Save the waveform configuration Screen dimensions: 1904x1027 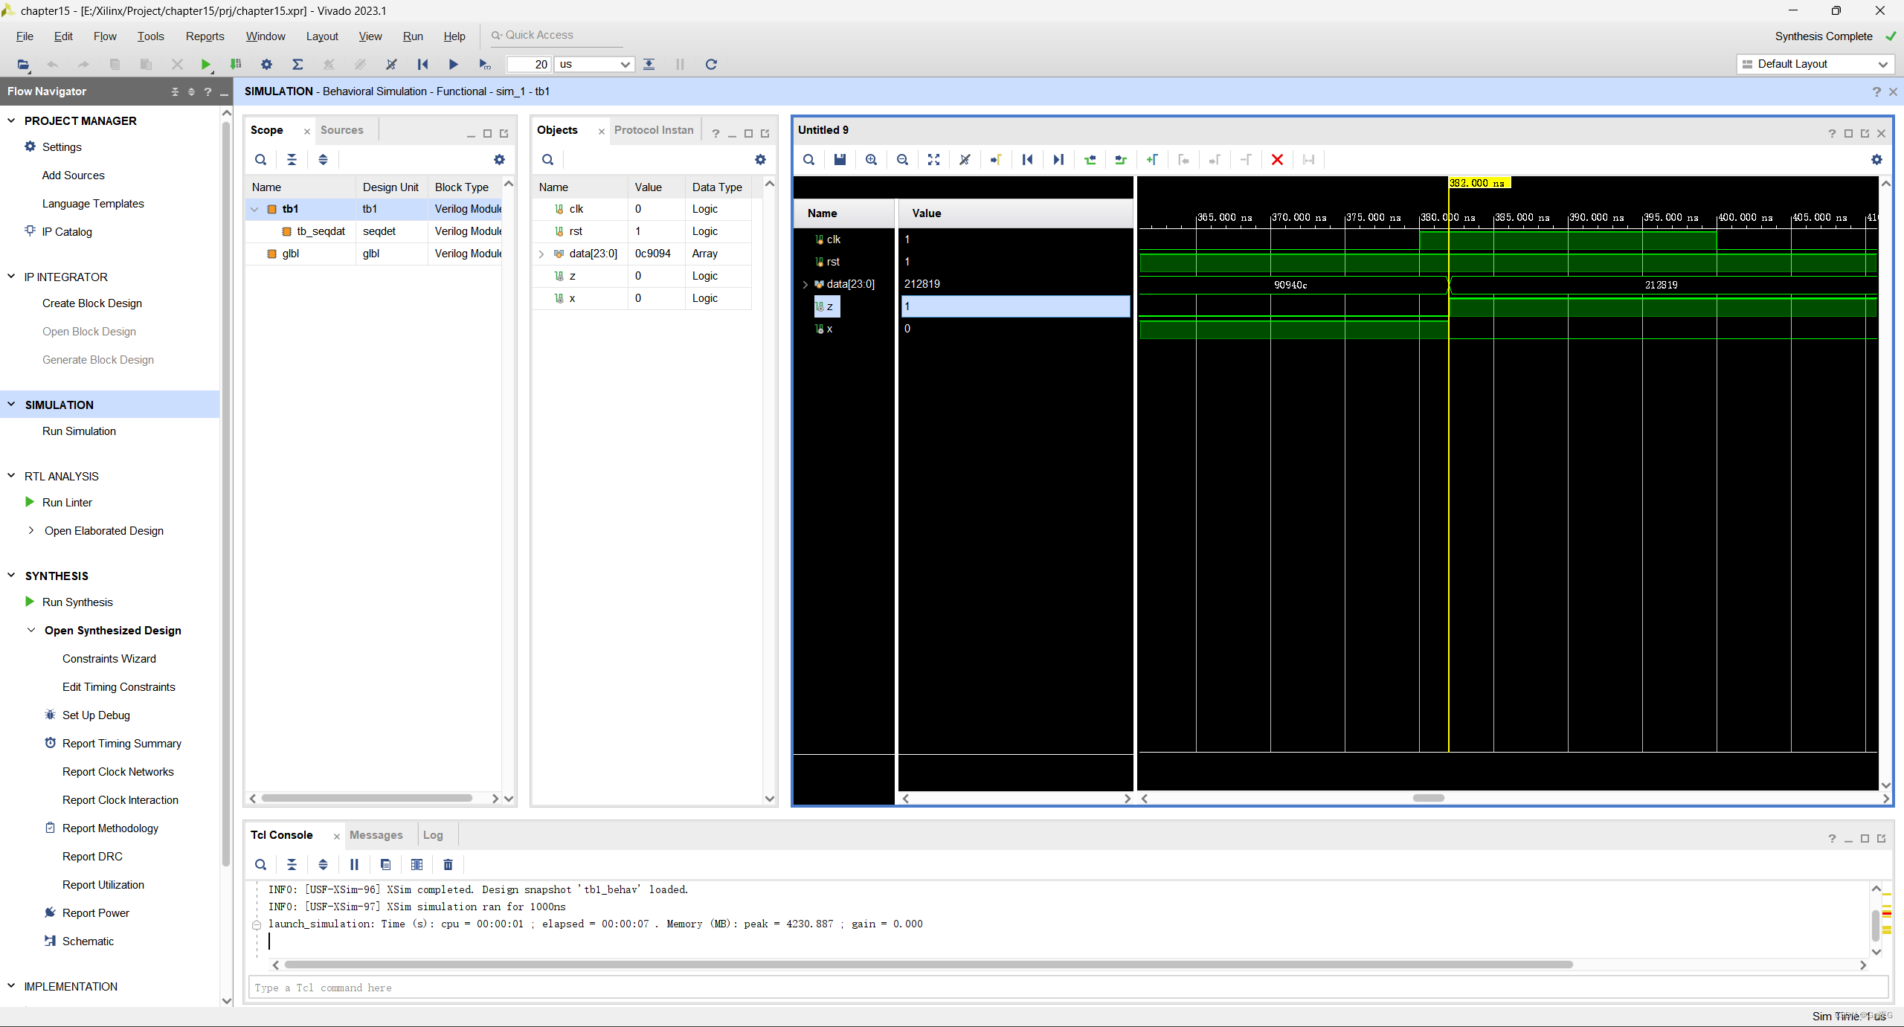point(840,160)
